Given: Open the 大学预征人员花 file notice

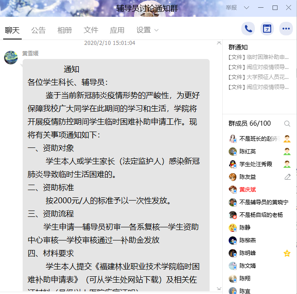Looking at the screenshot, I should (259, 77).
